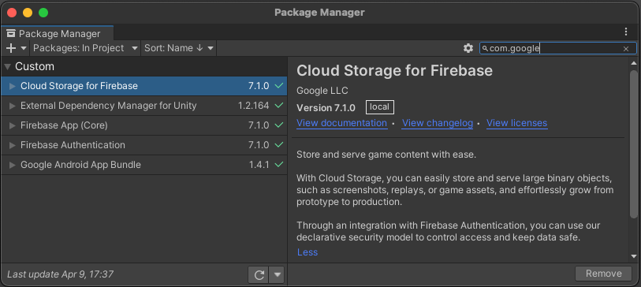The height and width of the screenshot is (287, 641).
Task: Expand External Dependency Manager for Unity versions
Action: pyautogui.click(x=13, y=106)
